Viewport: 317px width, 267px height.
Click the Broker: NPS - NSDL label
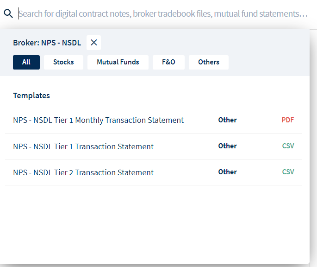coord(47,43)
